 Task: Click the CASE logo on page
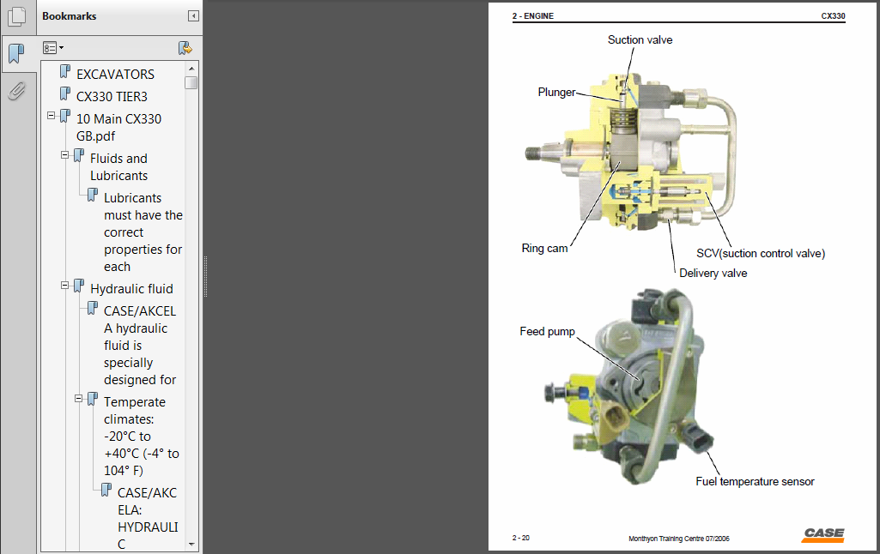(x=822, y=535)
